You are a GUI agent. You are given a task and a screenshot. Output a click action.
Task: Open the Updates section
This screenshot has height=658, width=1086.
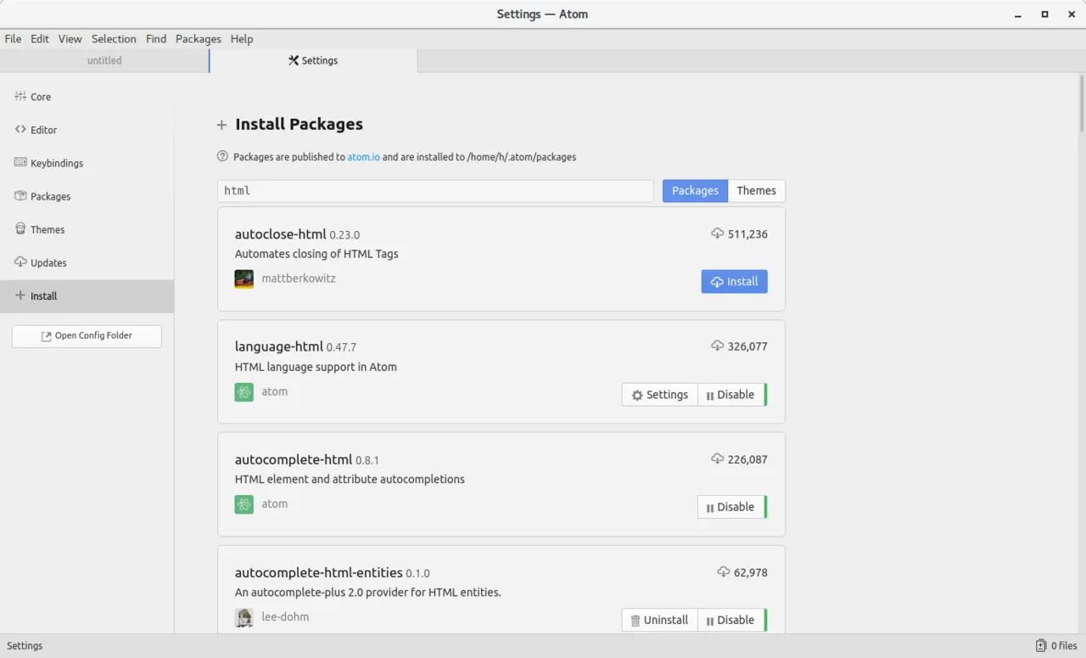coord(87,262)
